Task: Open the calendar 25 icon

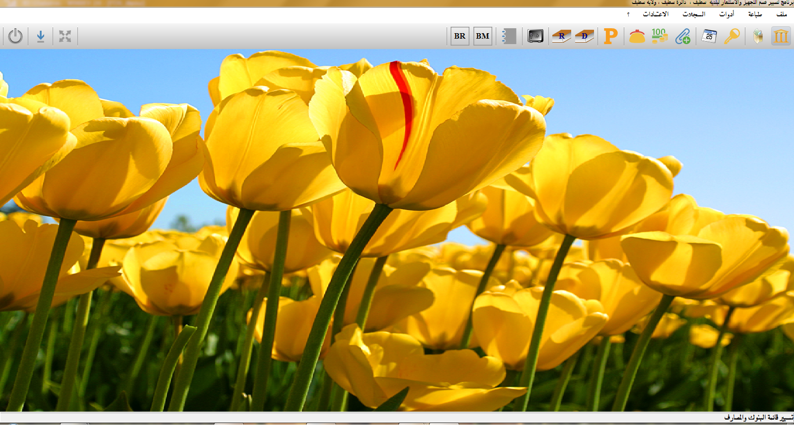Action: point(709,36)
